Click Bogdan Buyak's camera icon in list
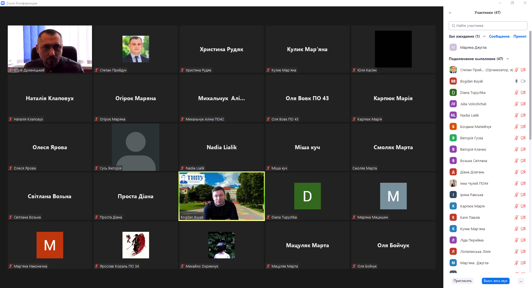532x288 pixels. point(523,81)
